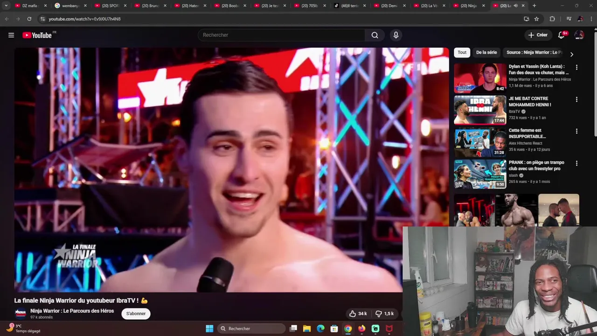
Task: Click the IbraTV channel name
Action: pos(514,112)
